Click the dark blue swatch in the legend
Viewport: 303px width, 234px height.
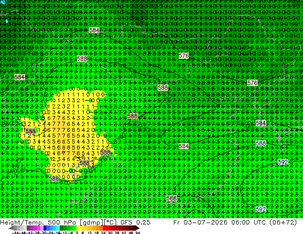[45, 228]
